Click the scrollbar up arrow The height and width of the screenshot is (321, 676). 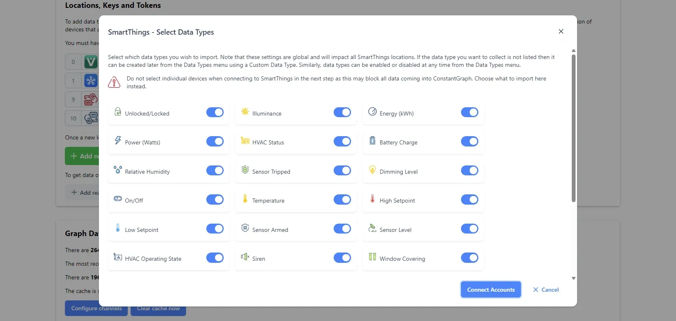[x=573, y=51]
